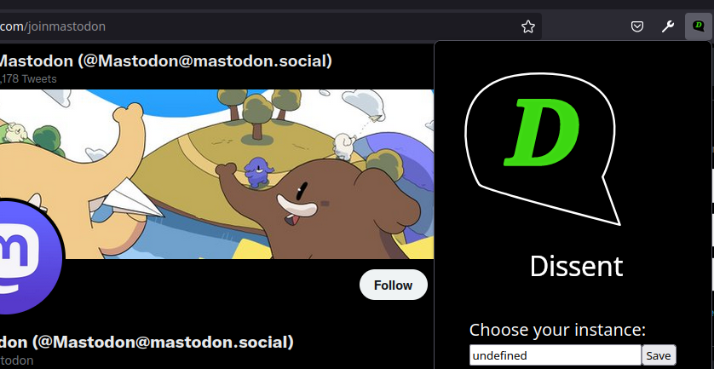Focus the instance field showing undefined
714x369 pixels.
(x=555, y=355)
